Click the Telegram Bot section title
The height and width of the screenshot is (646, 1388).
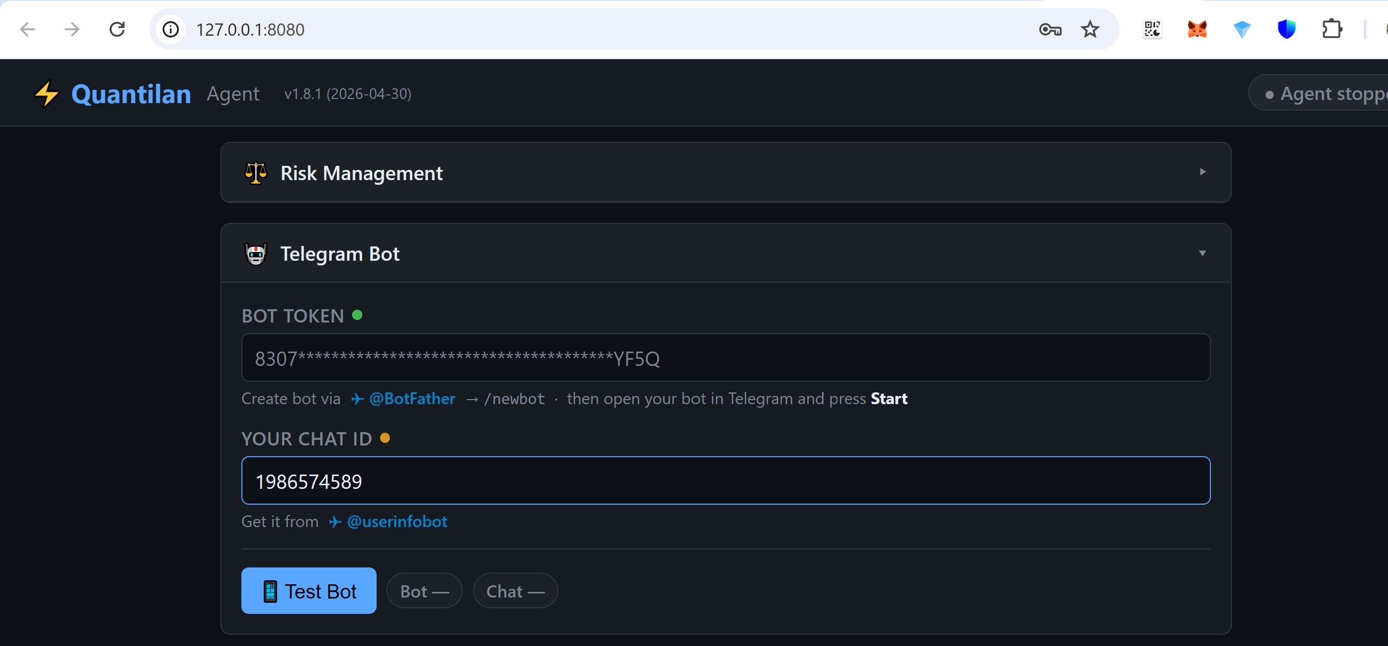coord(340,254)
